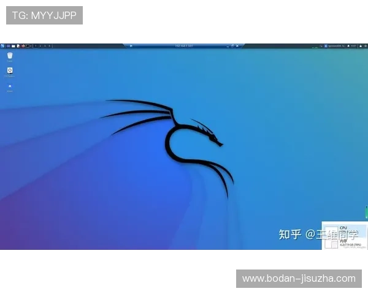Open the file manager panel launcher
Screen dimensions: 368x294
coord(13,46)
